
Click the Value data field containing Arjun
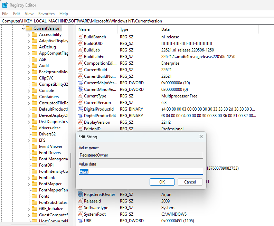[x=141, y=171]
